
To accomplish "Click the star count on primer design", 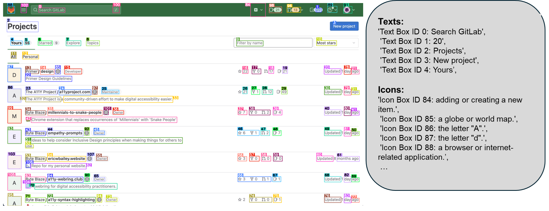I will (243, 71).
